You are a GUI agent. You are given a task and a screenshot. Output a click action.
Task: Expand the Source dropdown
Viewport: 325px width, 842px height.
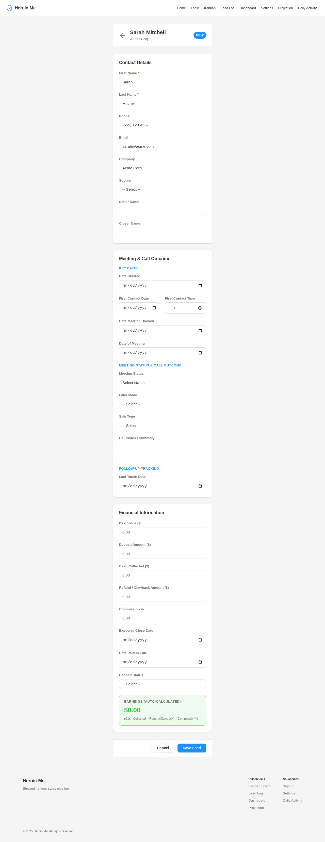pyautogui.click(x=162, y=189)
